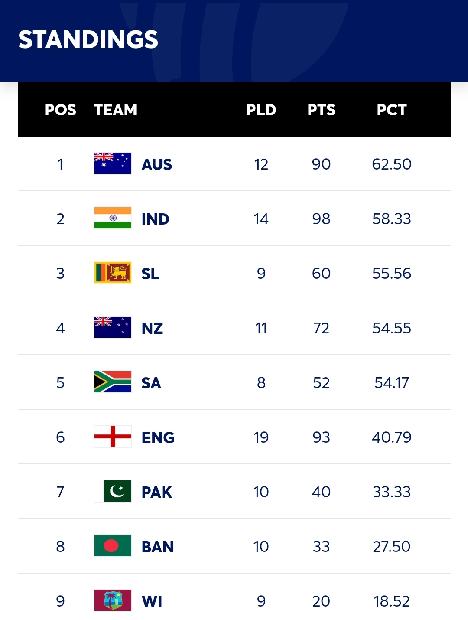Select the PTS column header
The width and height of the screenshot is (468, 620).
point(322,110)
